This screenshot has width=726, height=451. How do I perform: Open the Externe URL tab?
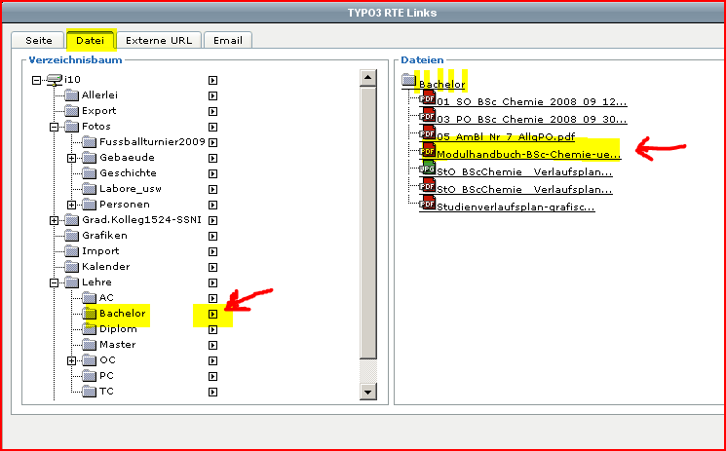(160, 40)
